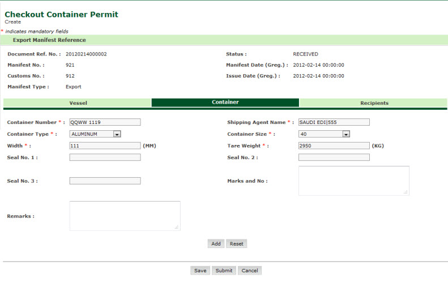
Task: Cancel the permit creation
Action: pyautogui.click(x=250, y=271)
